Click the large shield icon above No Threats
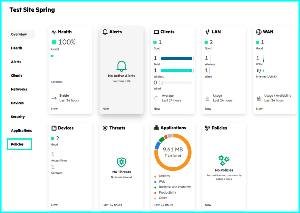Viewport: 300px width, 213px height. [x=121, y=162]
